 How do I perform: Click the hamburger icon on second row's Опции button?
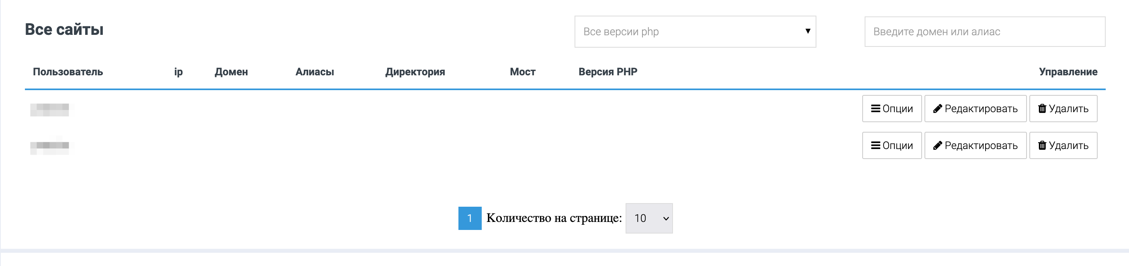coord(875,145)
